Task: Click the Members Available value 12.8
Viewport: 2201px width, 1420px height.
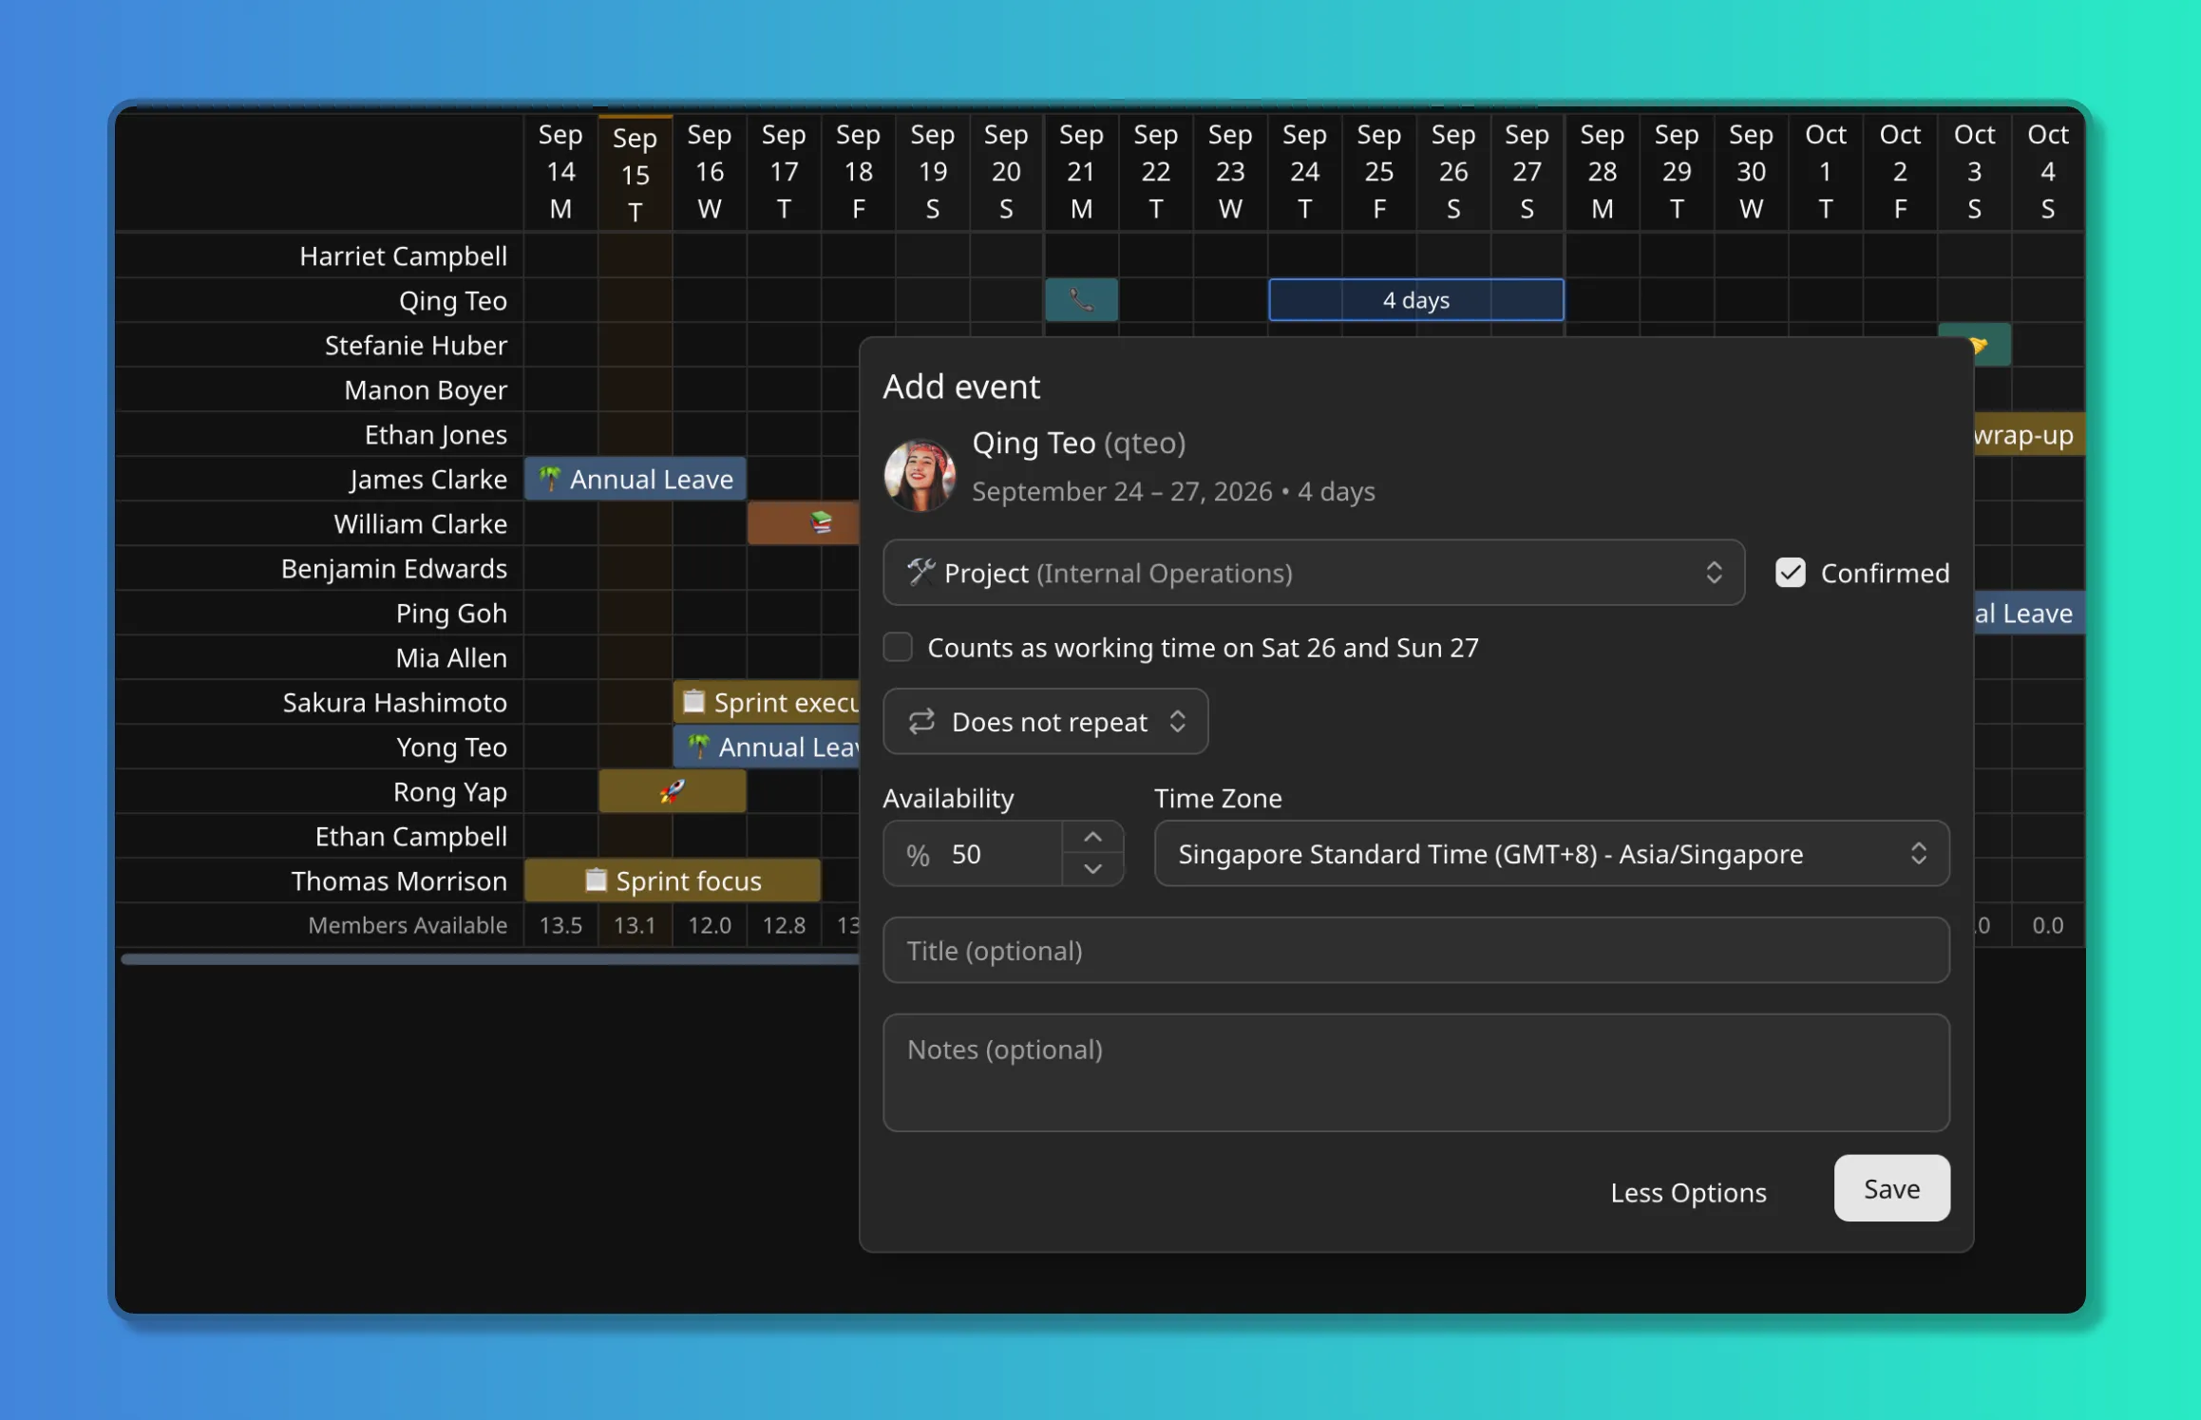Action: [784, 925]
